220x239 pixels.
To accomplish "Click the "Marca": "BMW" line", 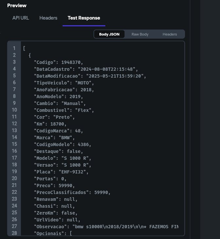I will click(x=54, y=138).
